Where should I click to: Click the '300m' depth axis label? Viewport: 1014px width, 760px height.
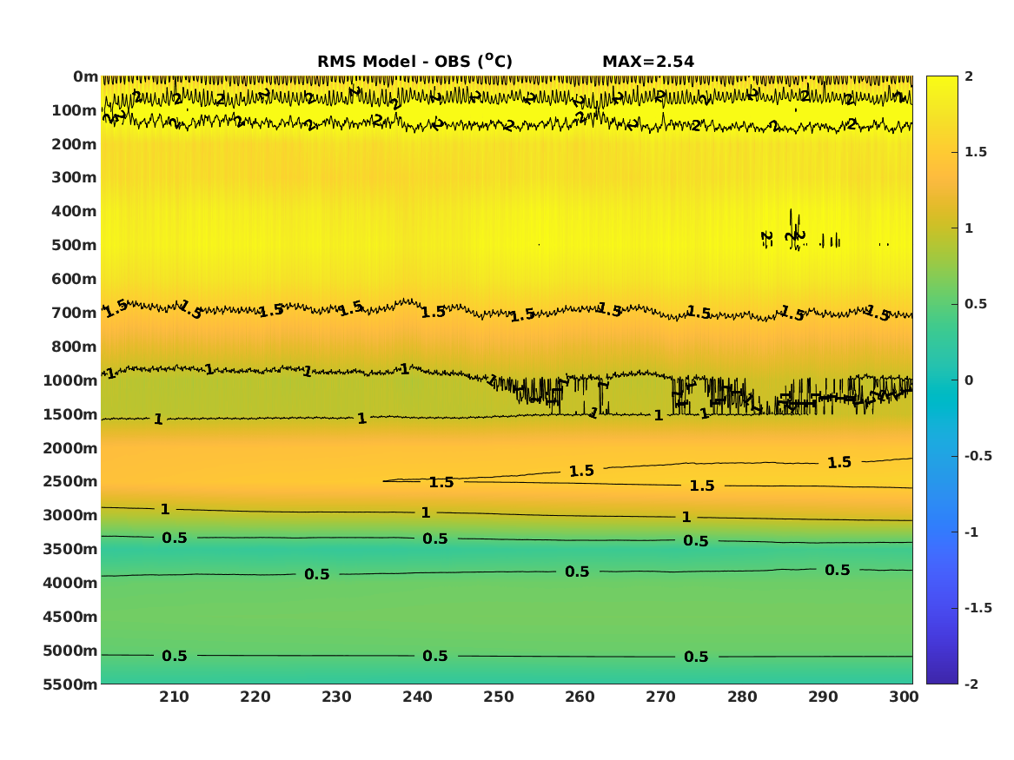[75, 178]
